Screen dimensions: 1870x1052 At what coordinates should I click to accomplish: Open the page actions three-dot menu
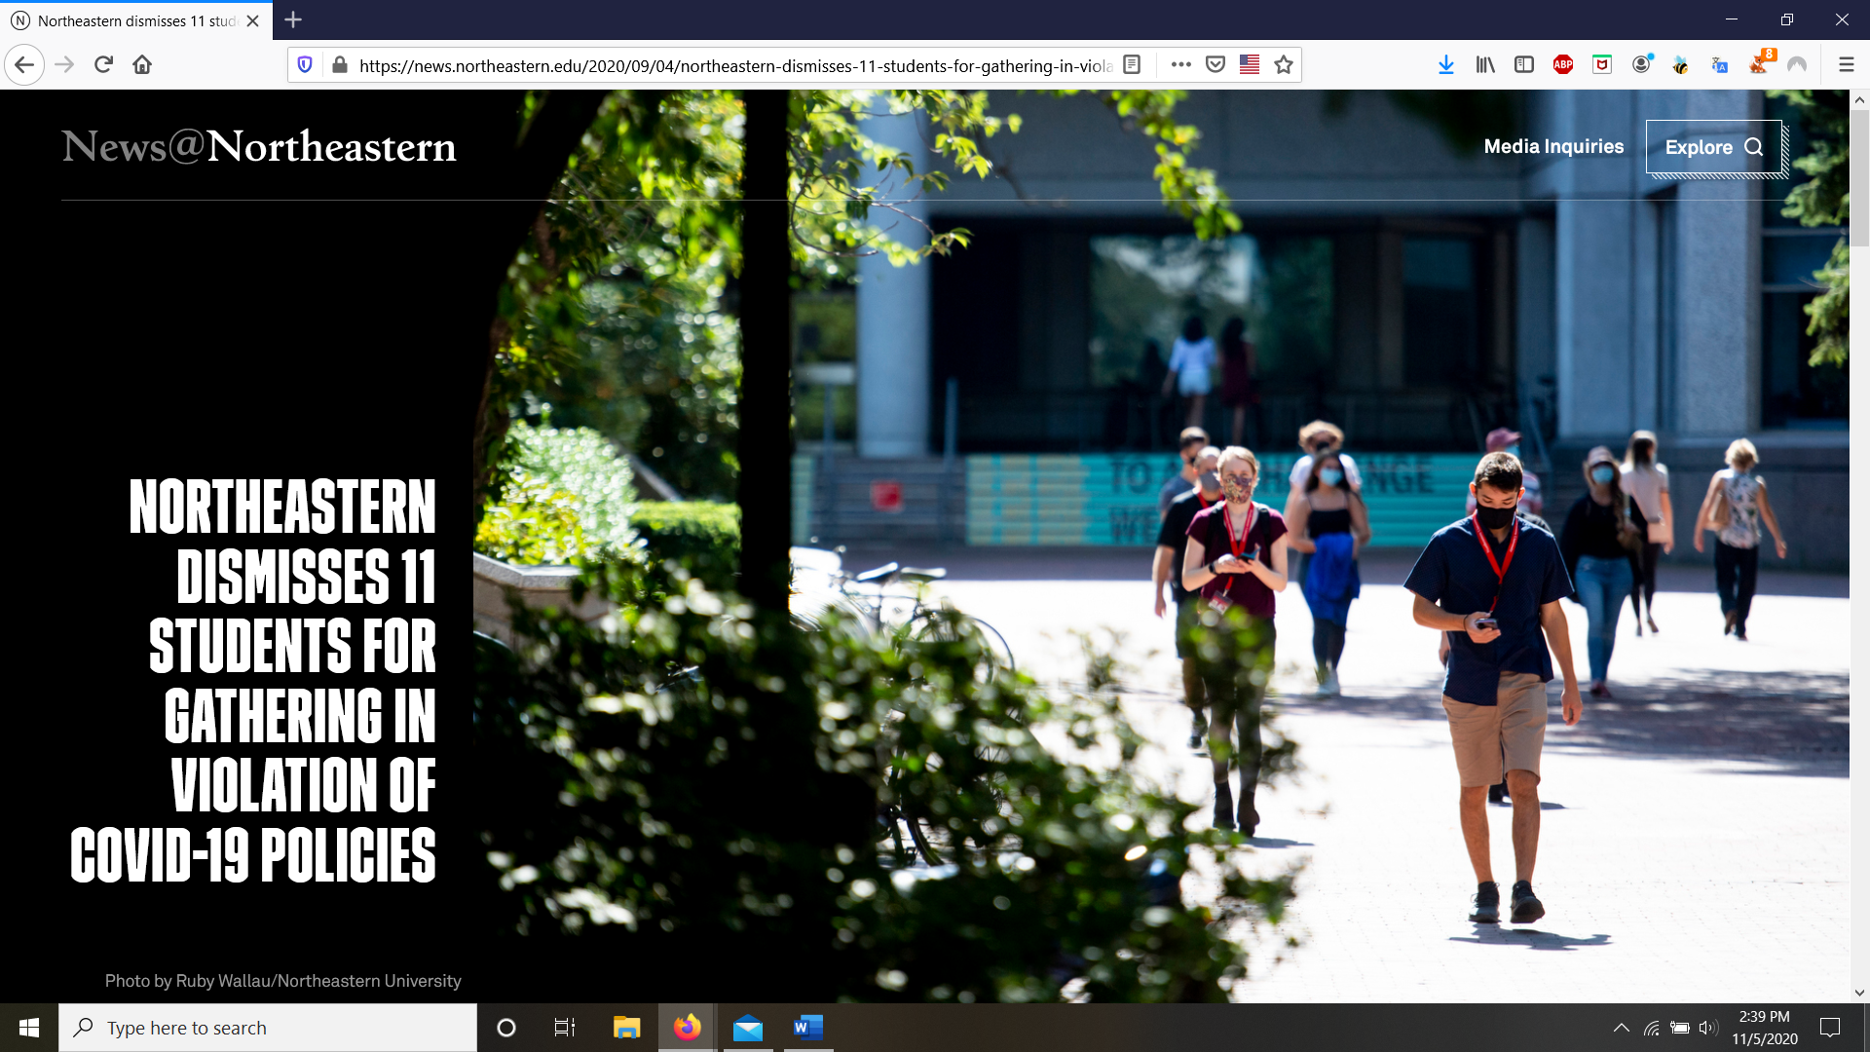click(1180, 65)
